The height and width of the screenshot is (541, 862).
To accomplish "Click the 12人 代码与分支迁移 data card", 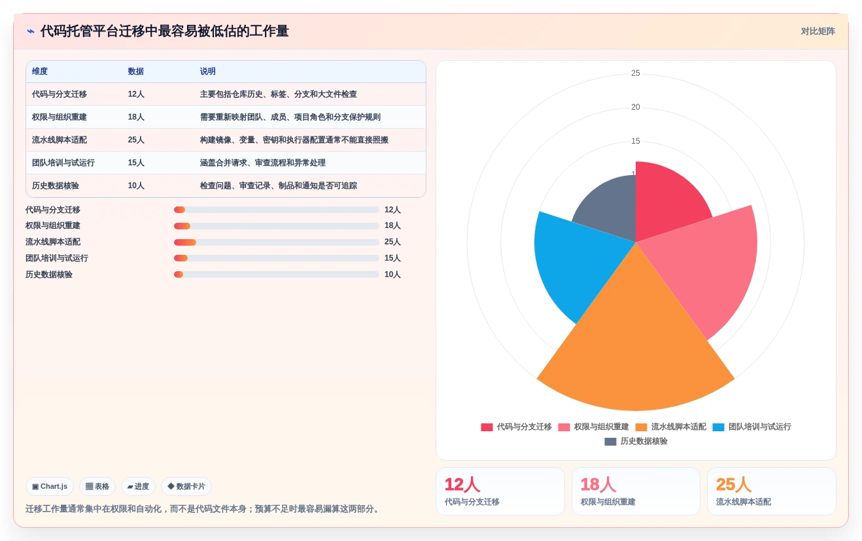I will point(500,491).
